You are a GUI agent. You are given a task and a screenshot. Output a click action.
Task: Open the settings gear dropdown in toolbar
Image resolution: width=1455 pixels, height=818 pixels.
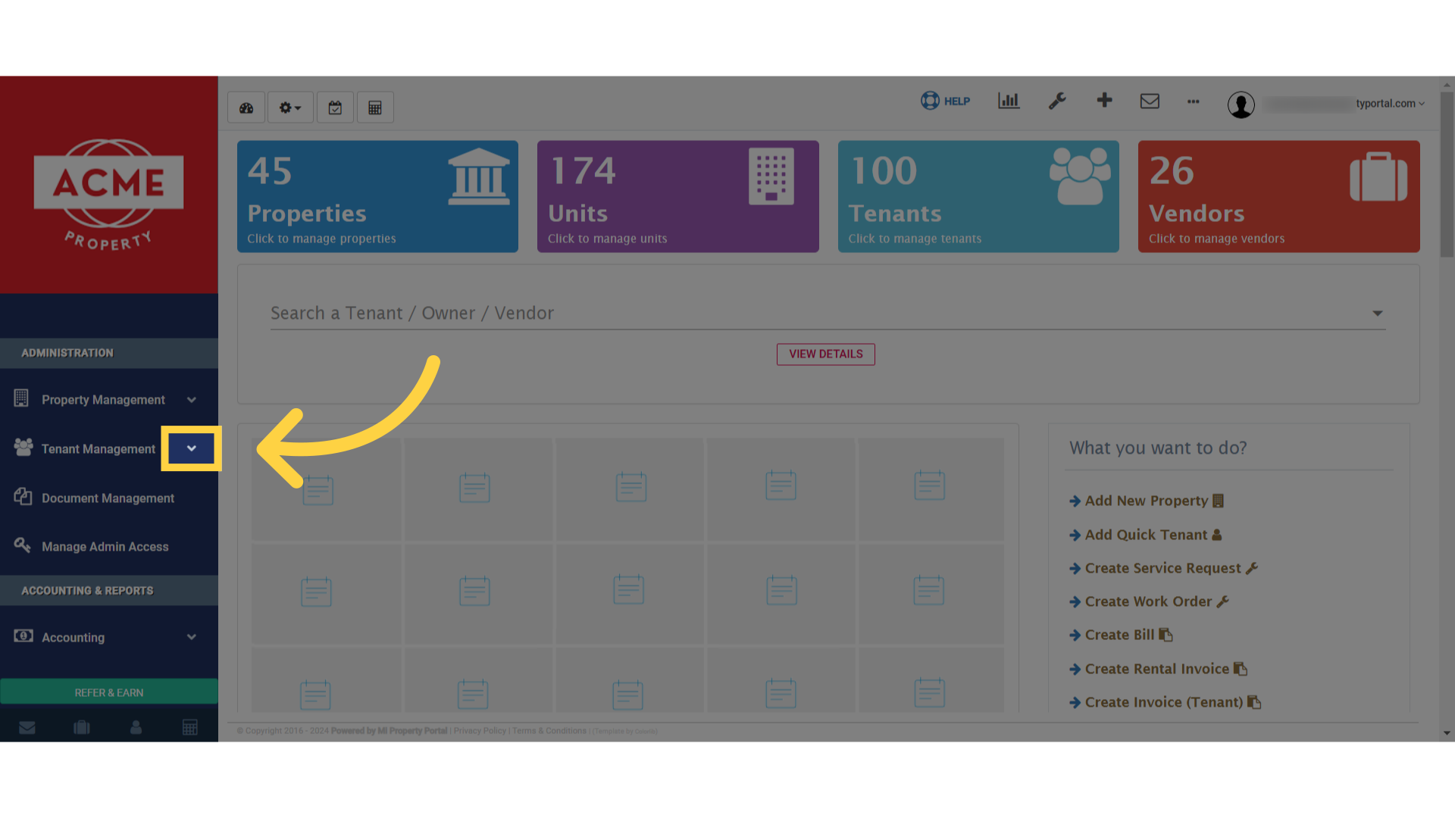point(290,108)
